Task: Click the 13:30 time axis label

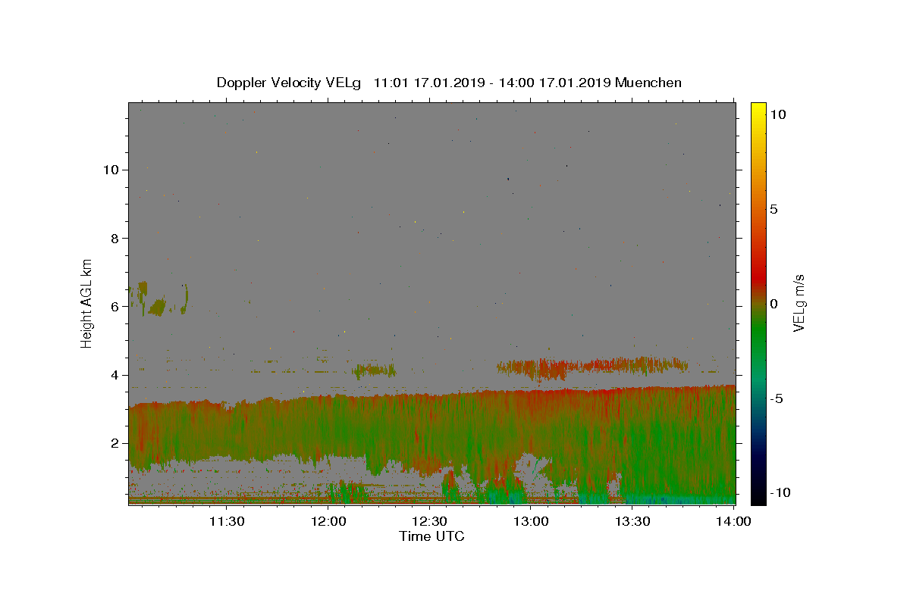Action: 632,521
